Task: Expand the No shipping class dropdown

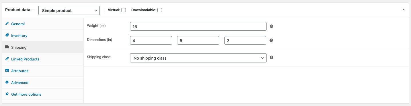Action: (198, 58)
